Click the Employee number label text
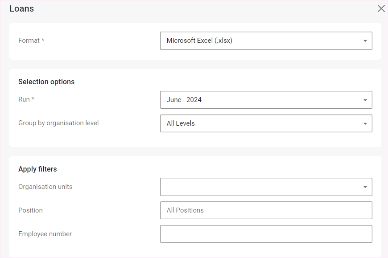The width and height of the screenshot is (388, 258). (45, 234)
